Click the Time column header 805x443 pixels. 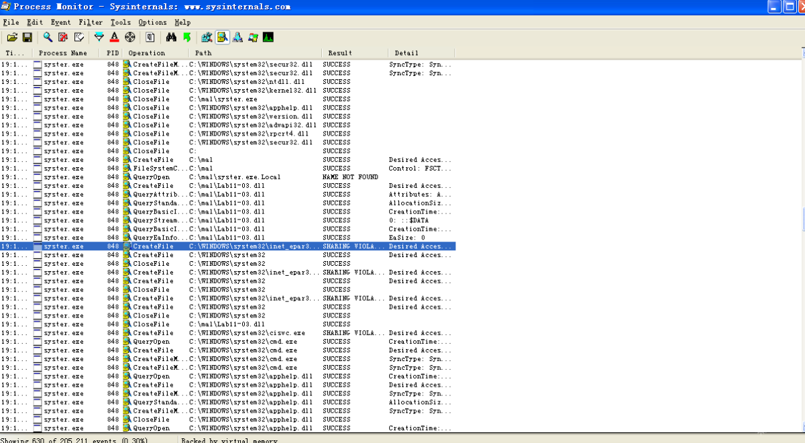pyautogui.click(x=17, y=53)
